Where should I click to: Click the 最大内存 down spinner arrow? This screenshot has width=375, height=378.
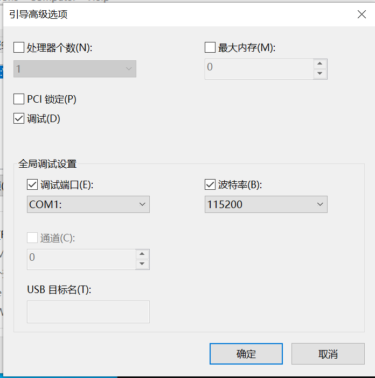point(320,74)
